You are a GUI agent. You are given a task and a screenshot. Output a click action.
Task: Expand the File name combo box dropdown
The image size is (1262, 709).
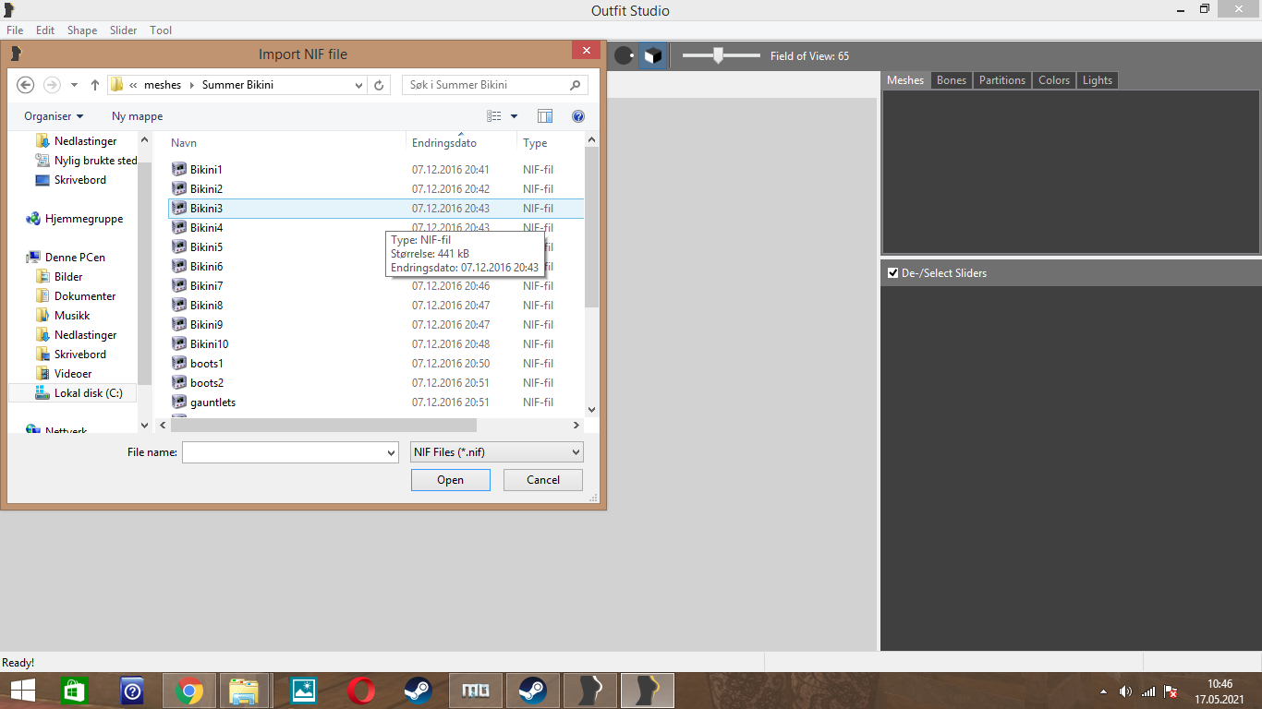(391, 452)
